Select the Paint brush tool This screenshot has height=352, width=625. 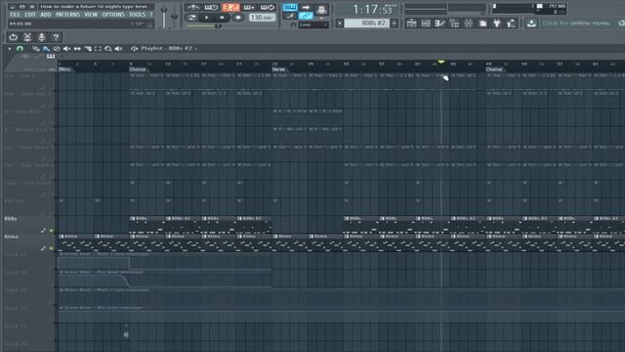click(46, 49)
